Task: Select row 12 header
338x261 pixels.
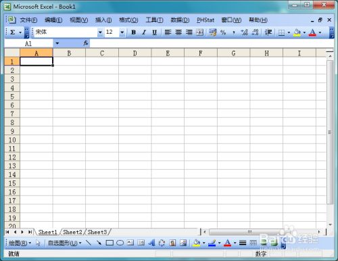Action: tap(12, 157)
